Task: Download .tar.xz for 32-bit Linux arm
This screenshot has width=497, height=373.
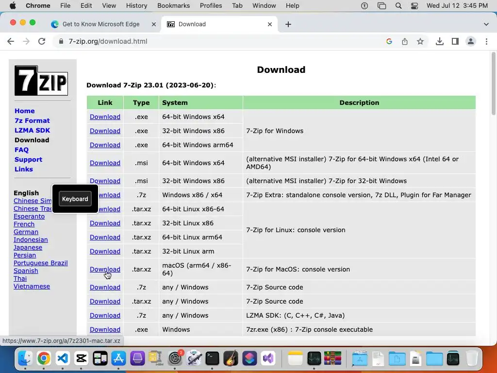Action: [x=105, y=251]
